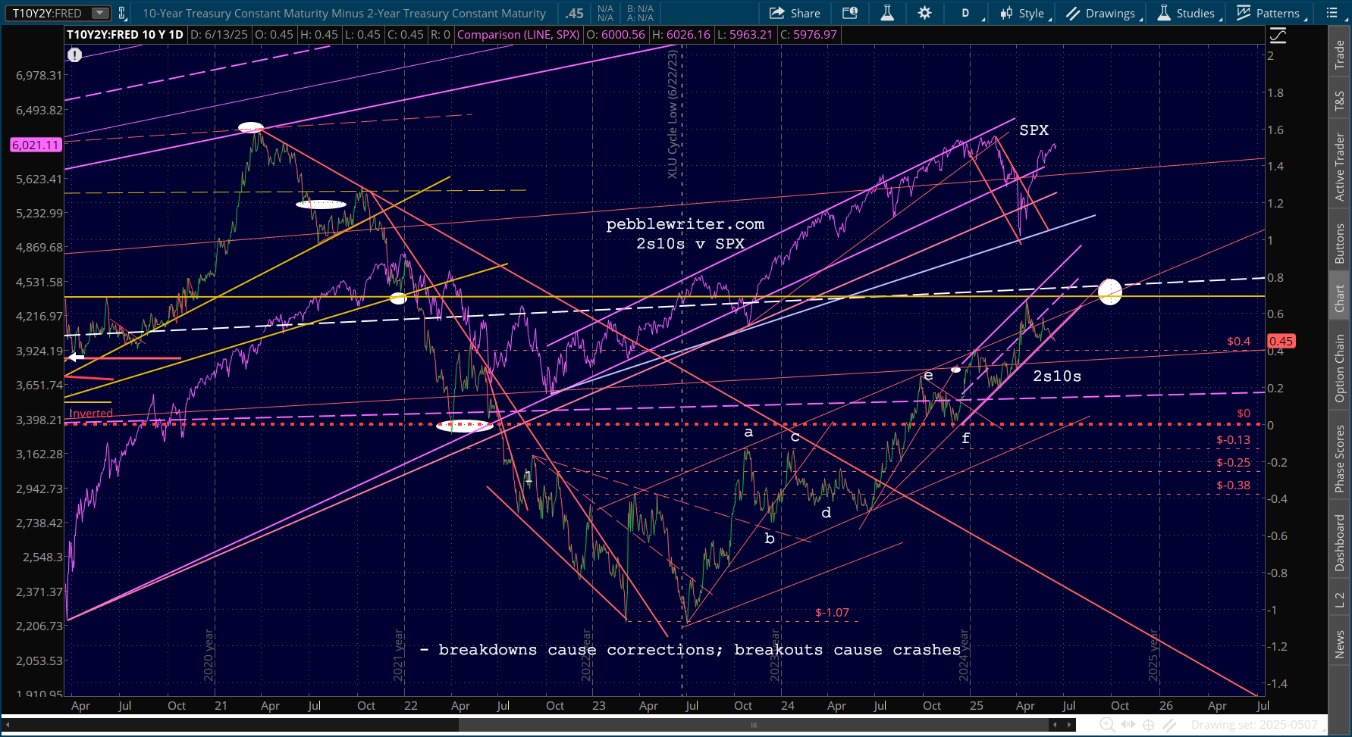Open the Active Trader side tab
The height and width of the screenshot is (737, 1352).
1340,167
